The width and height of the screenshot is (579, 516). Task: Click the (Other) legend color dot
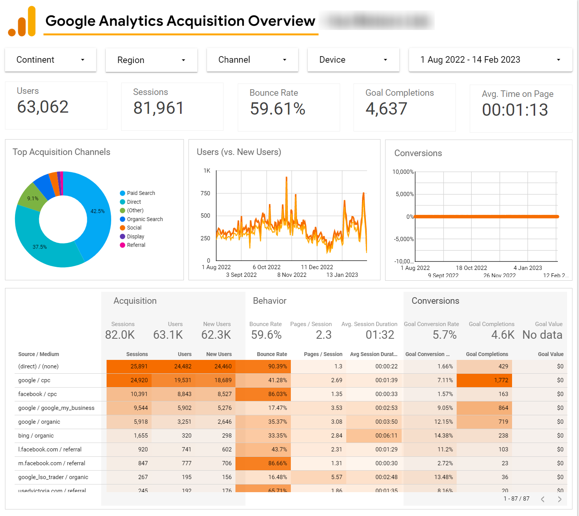[123, 210]
